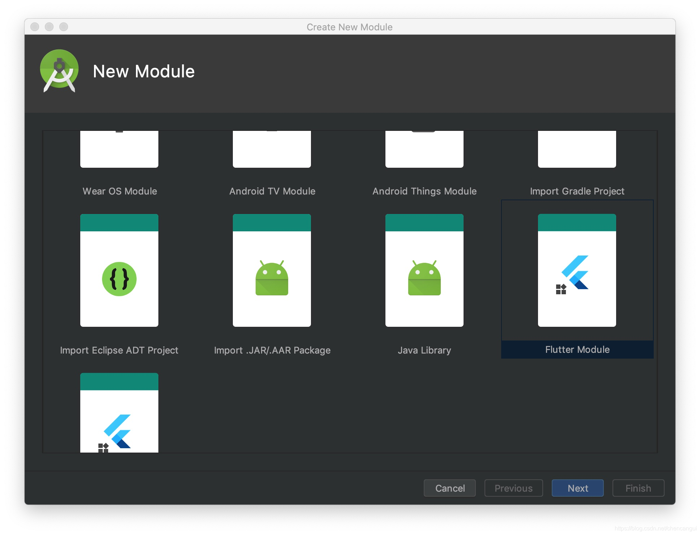
Task: Select the Import Gradle Project thumbnail
Action: [577, 149]
